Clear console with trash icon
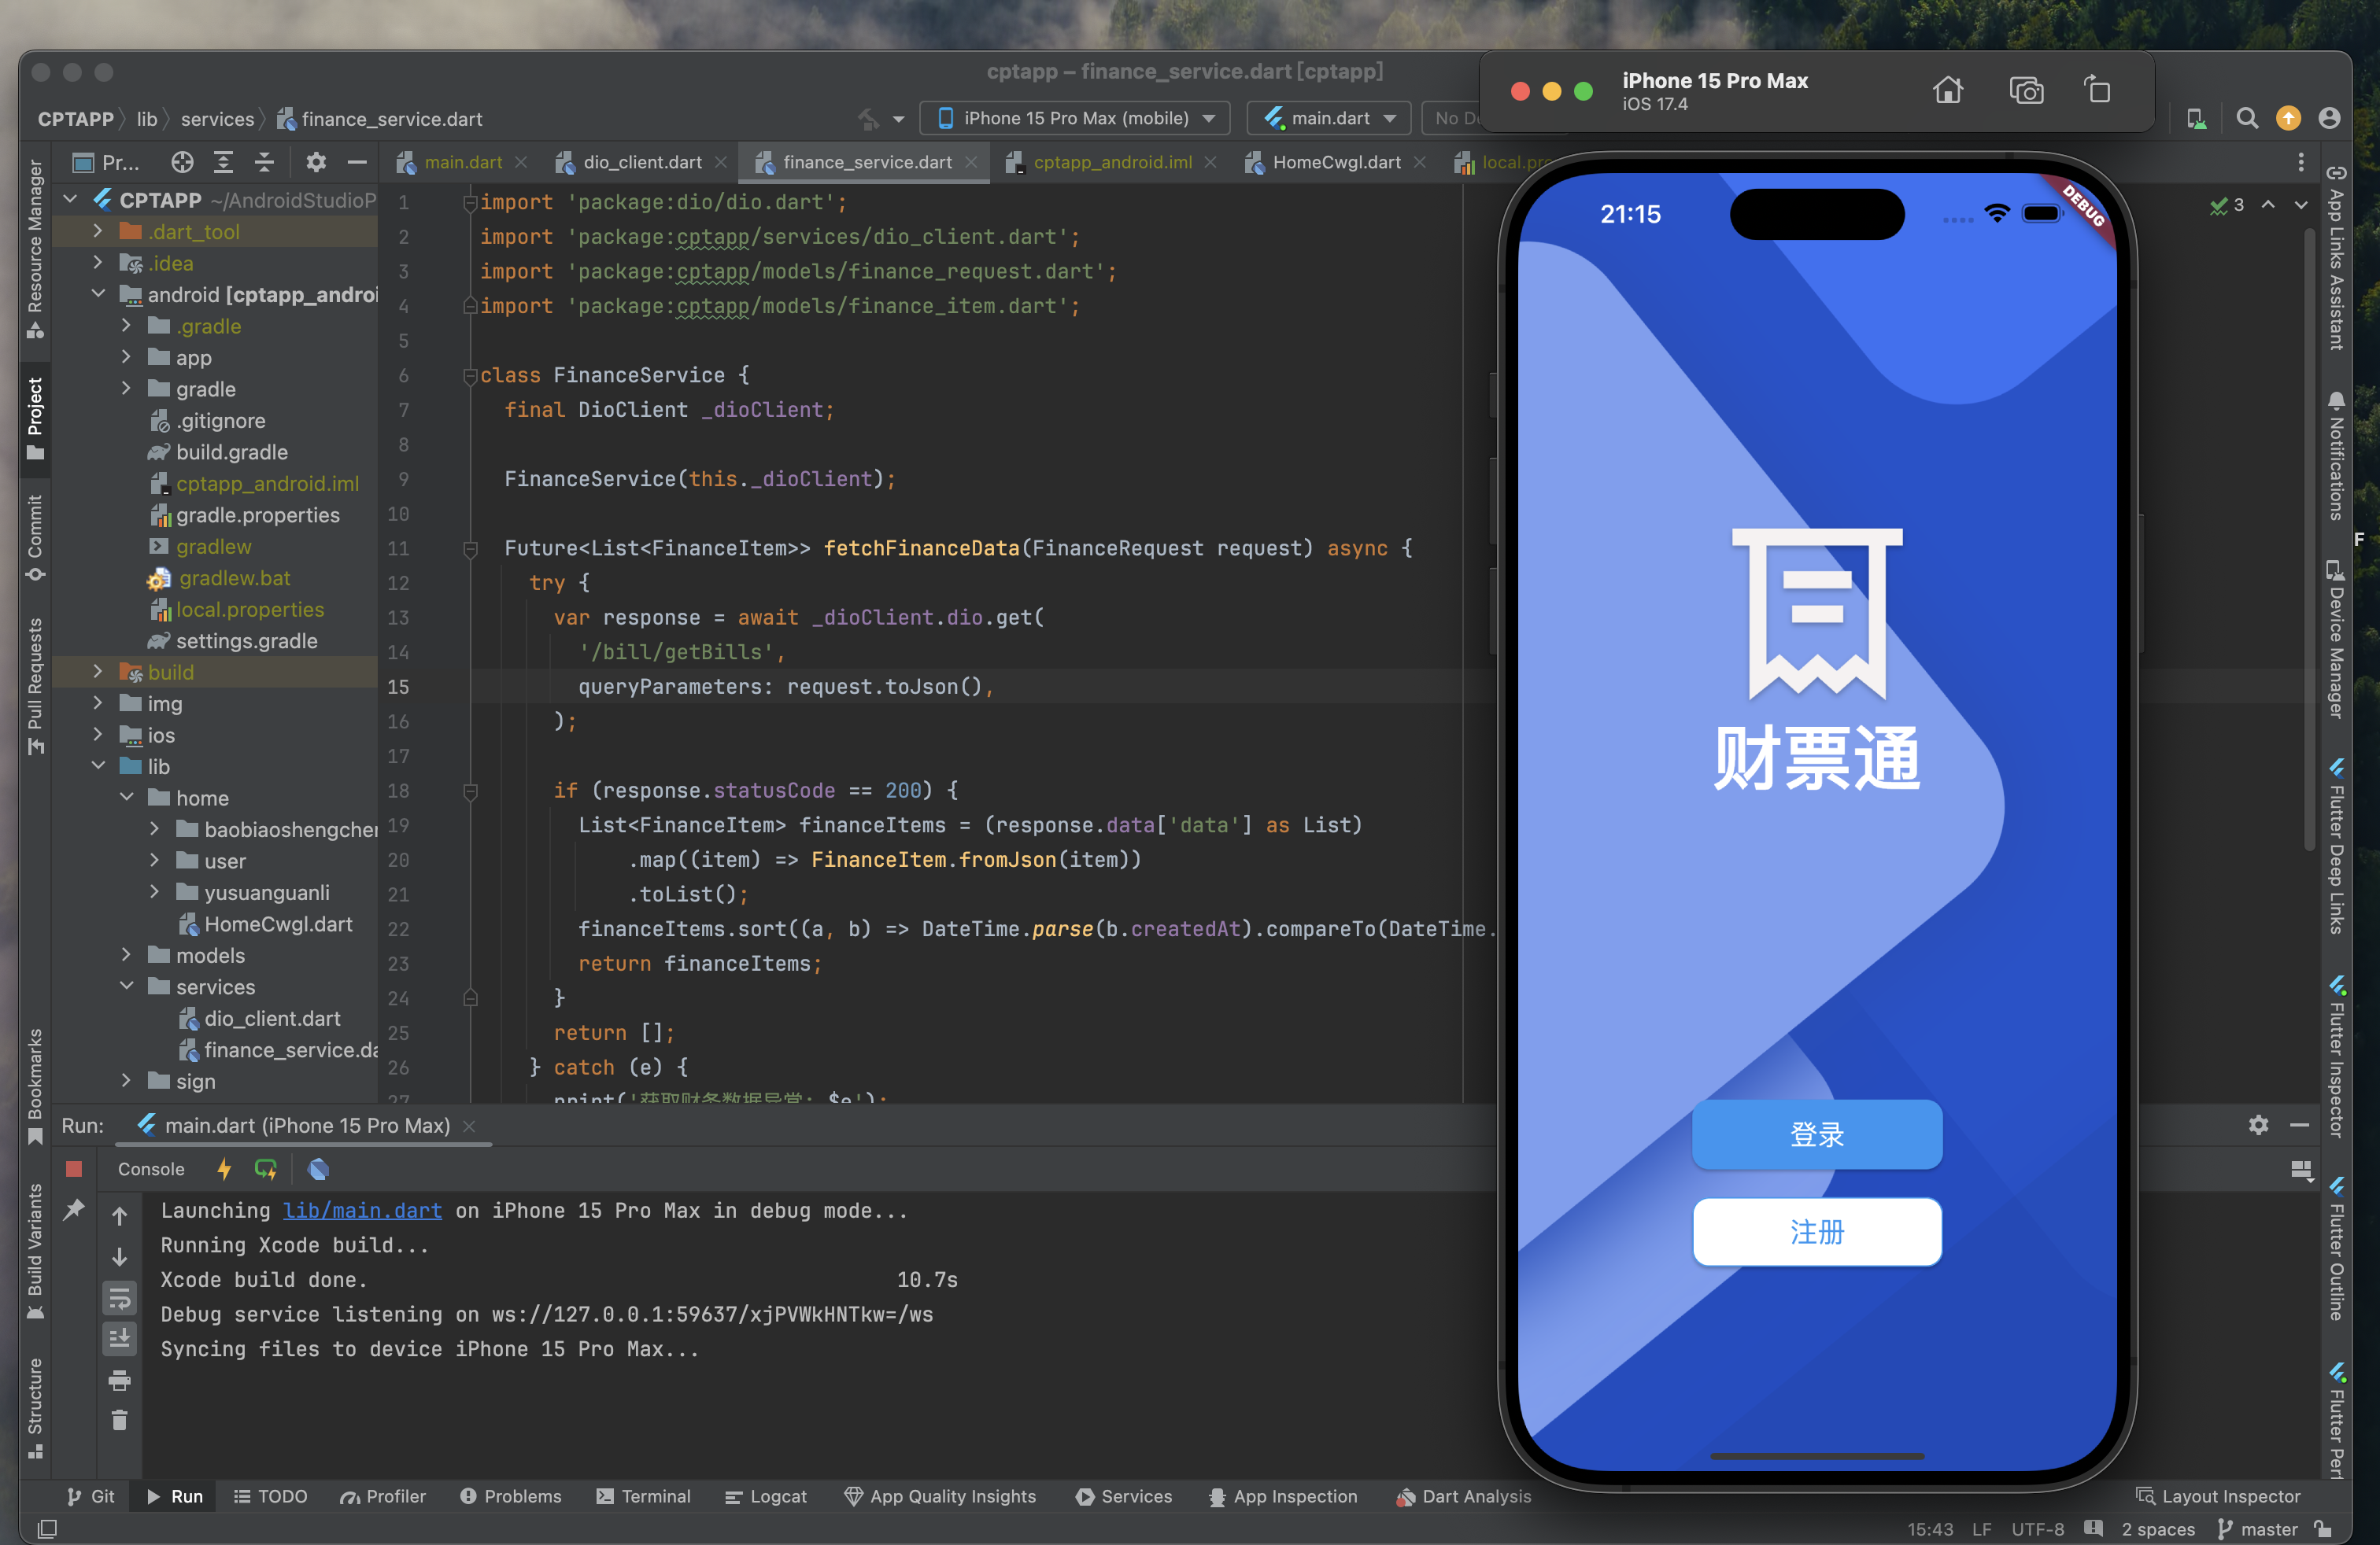 tap(119, 1420)
